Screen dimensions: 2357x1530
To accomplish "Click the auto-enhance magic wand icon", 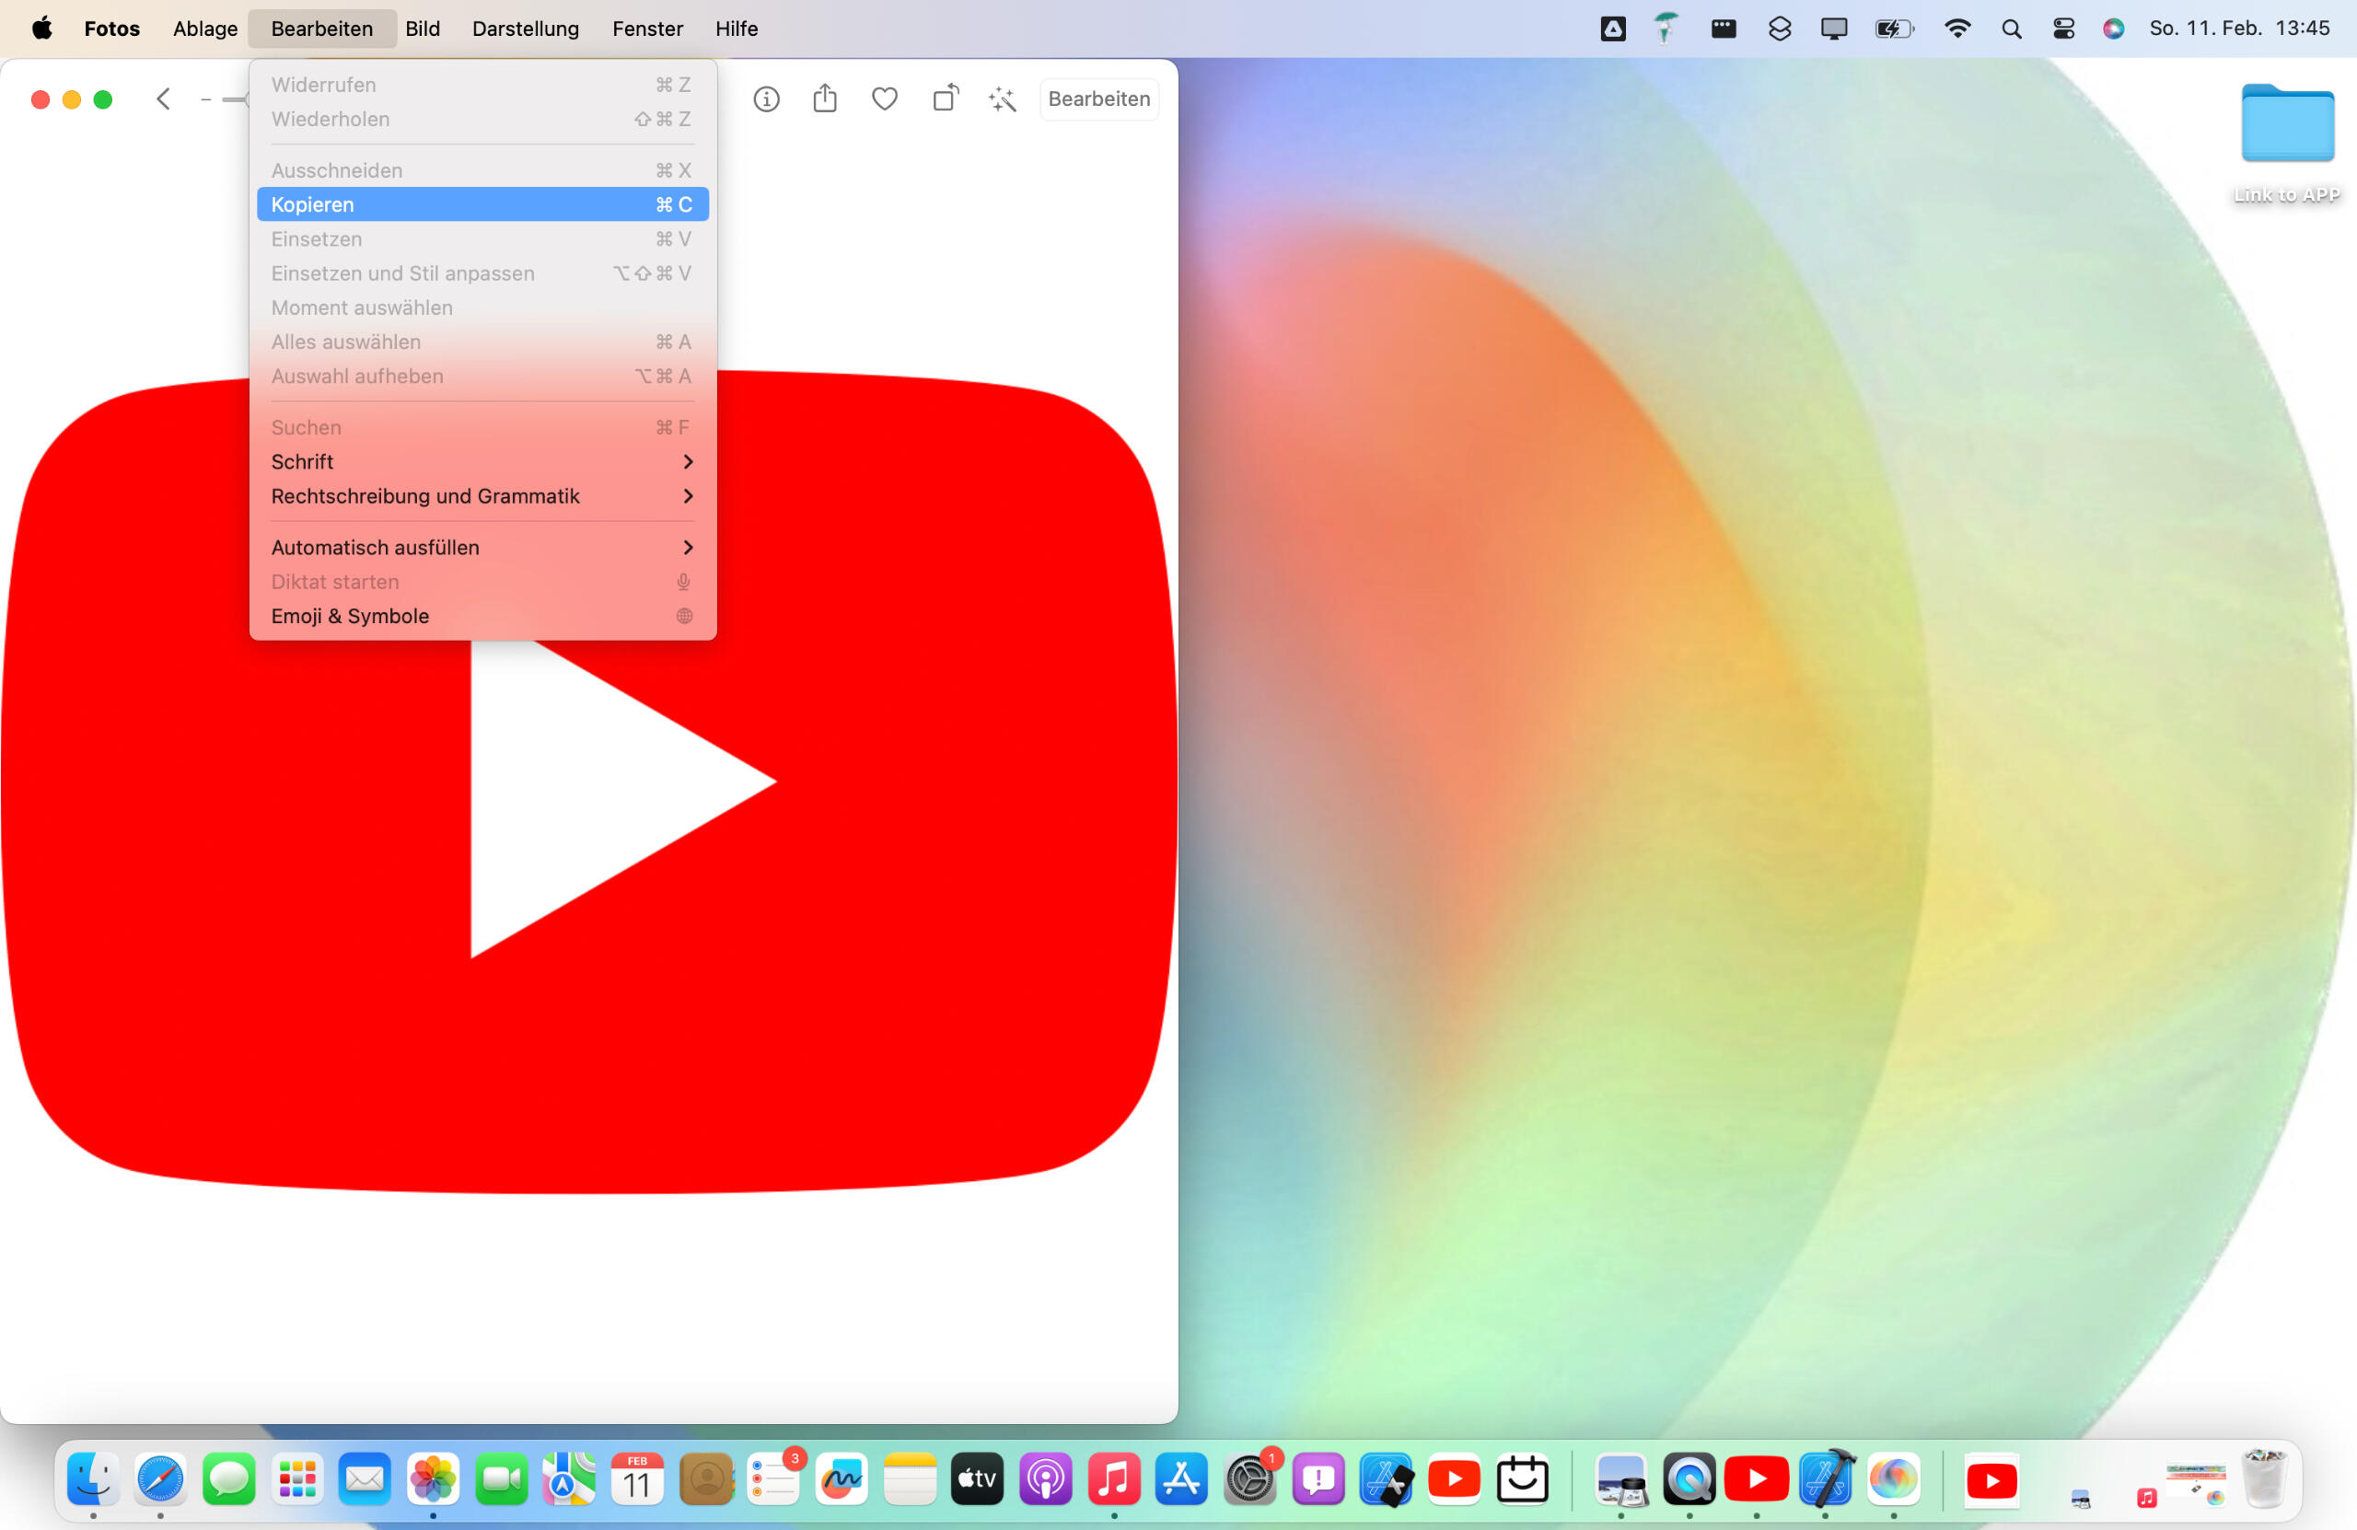I will 1003,99.
